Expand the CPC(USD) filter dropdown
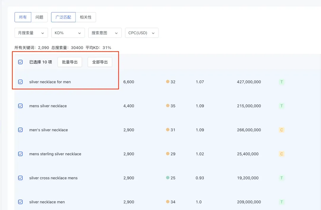 [x=142, y=33]
